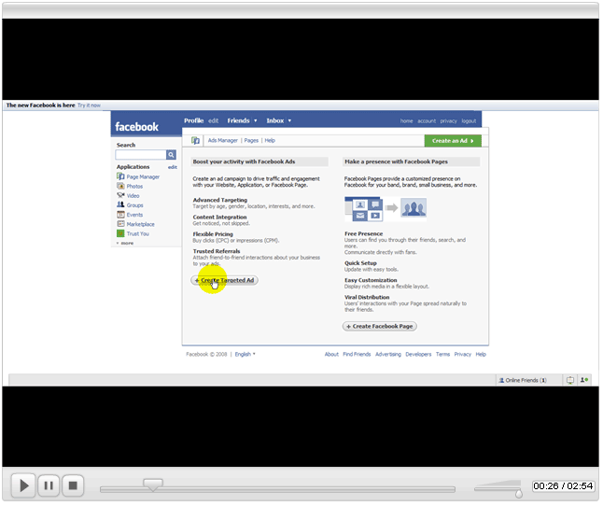This screenshot has height=506, width=603.
Task: Open the Photos link
Action: (135, 188)
